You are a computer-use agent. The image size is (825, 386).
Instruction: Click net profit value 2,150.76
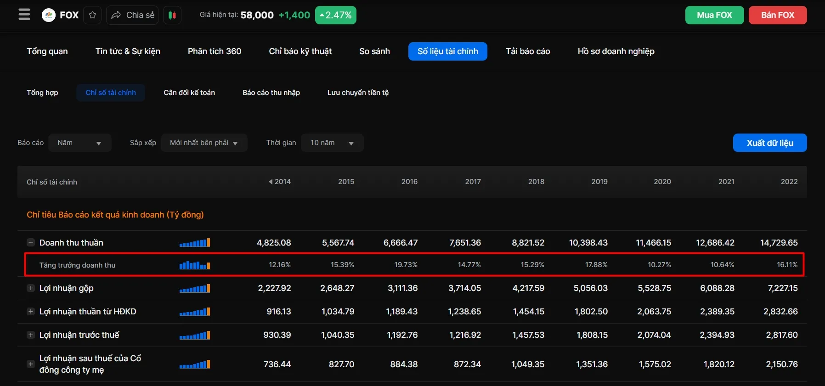click(x=782, y=364)
